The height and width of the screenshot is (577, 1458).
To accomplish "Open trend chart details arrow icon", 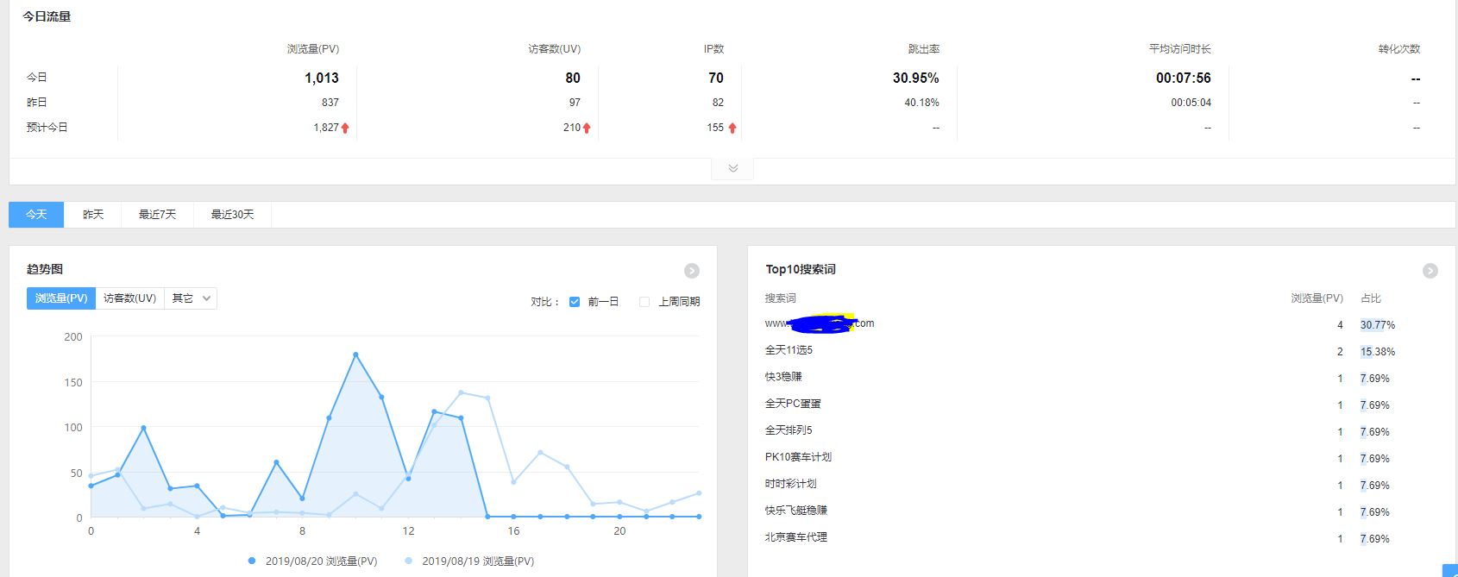I will (x=691, y=271).
